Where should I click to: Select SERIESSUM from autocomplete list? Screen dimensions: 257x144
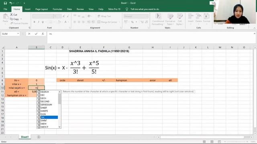(x=47, y=104)
